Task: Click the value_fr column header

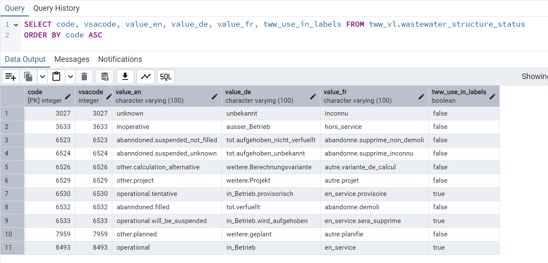Action: click(x=374, y=96)
